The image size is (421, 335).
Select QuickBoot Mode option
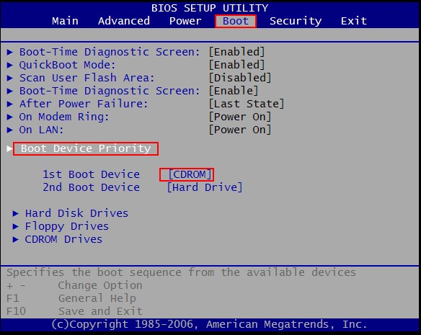[67, 65]
